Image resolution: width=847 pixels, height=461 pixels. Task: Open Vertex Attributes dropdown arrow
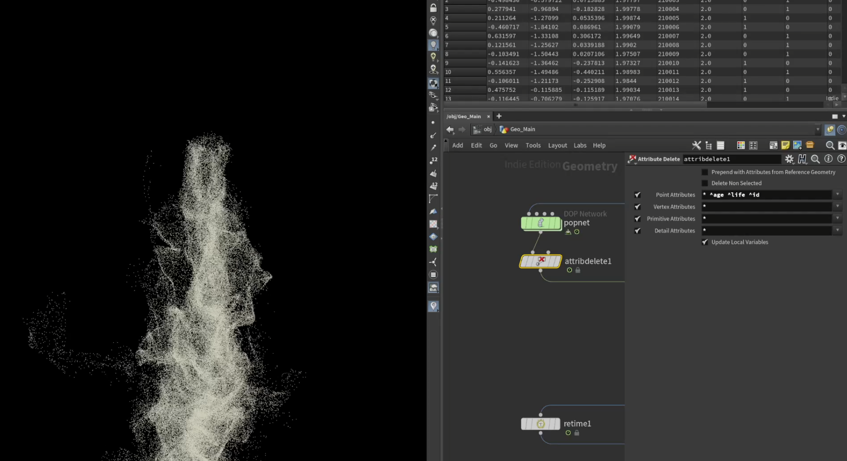[837, 206]
